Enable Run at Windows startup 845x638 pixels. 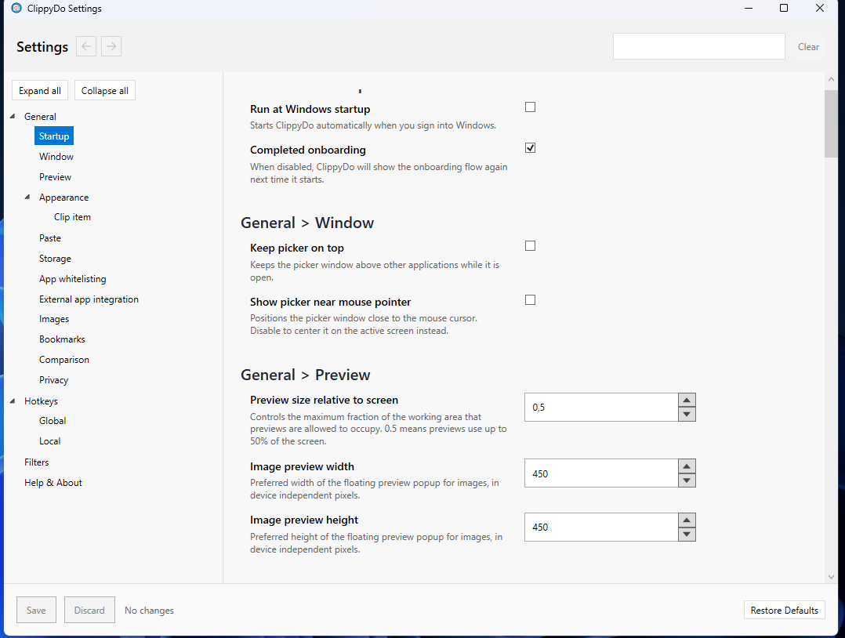(x=530, y=107)
